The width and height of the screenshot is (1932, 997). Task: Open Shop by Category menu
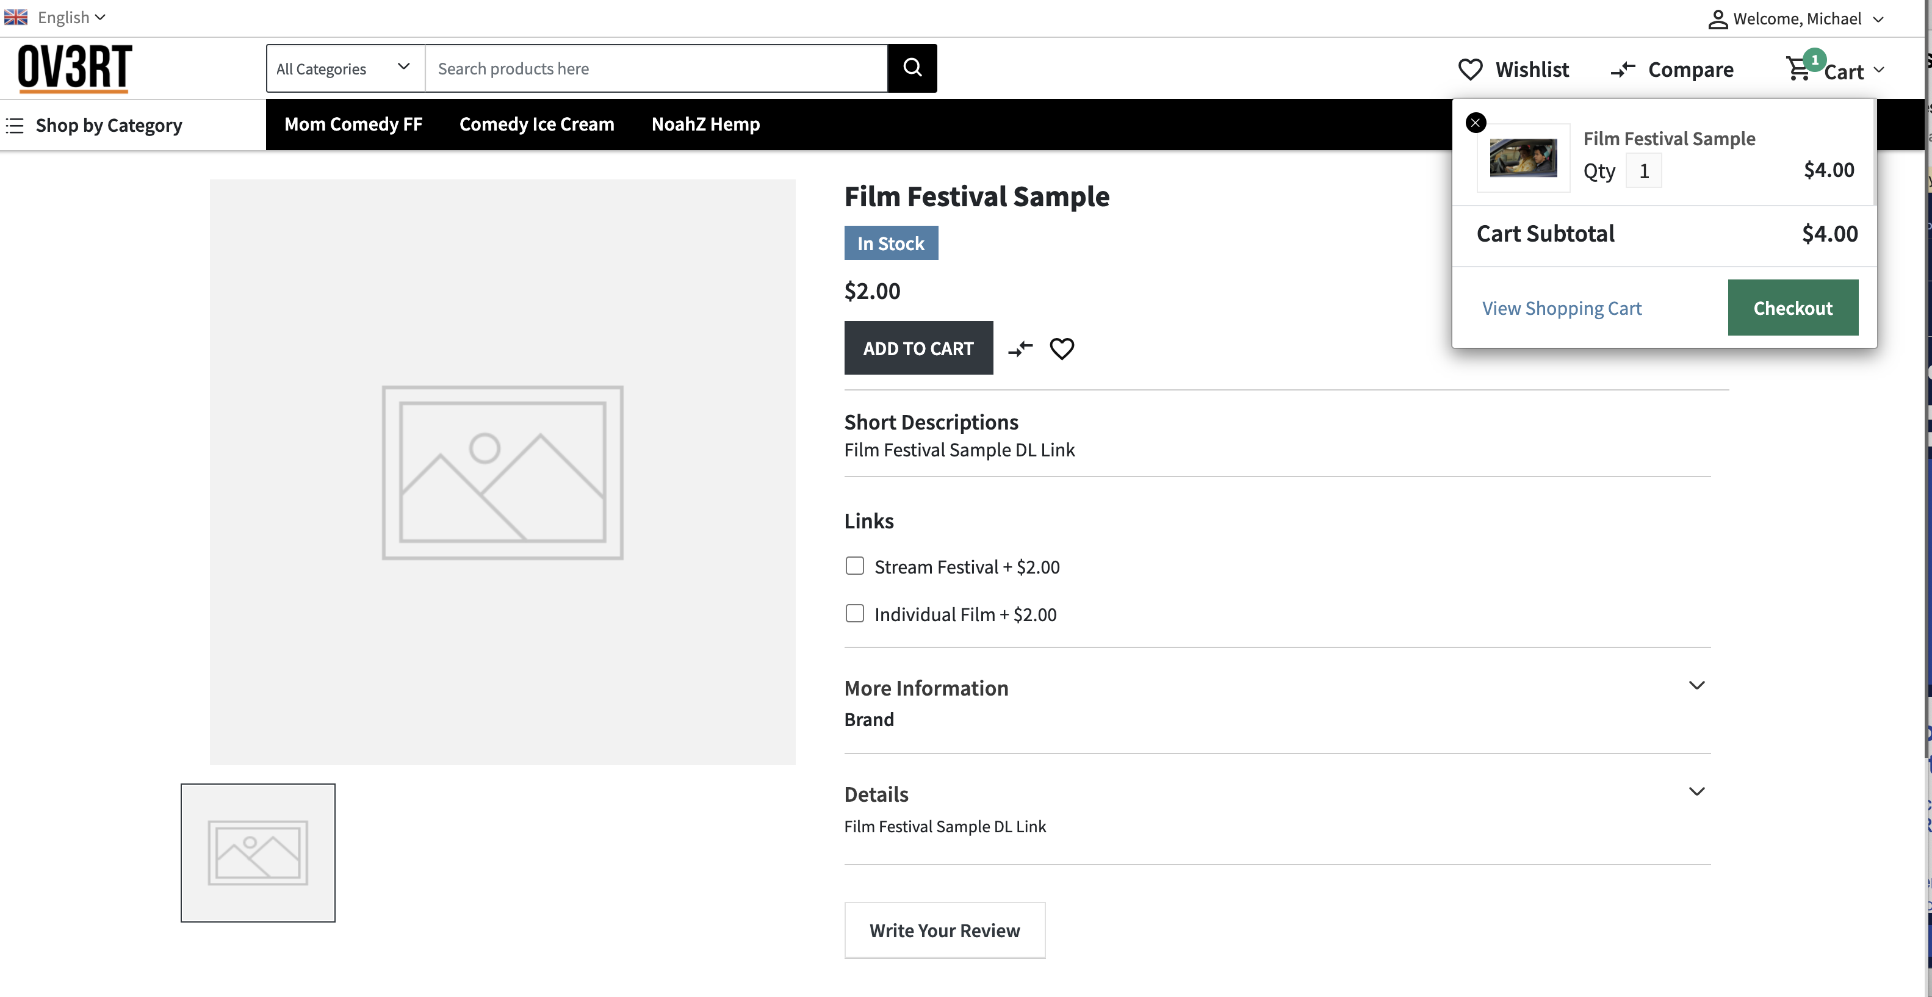(109, 125)
